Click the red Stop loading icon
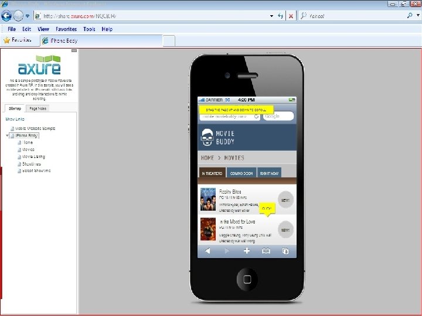 coord(291,16)
